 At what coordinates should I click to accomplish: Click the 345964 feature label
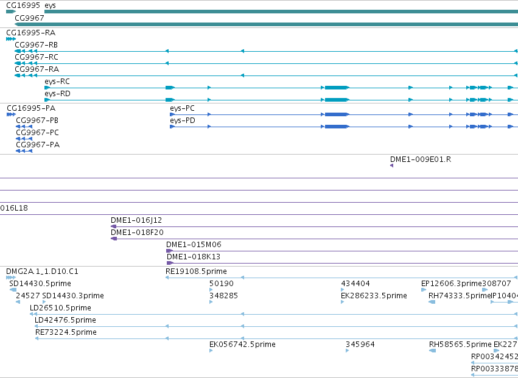coord(360,345)
